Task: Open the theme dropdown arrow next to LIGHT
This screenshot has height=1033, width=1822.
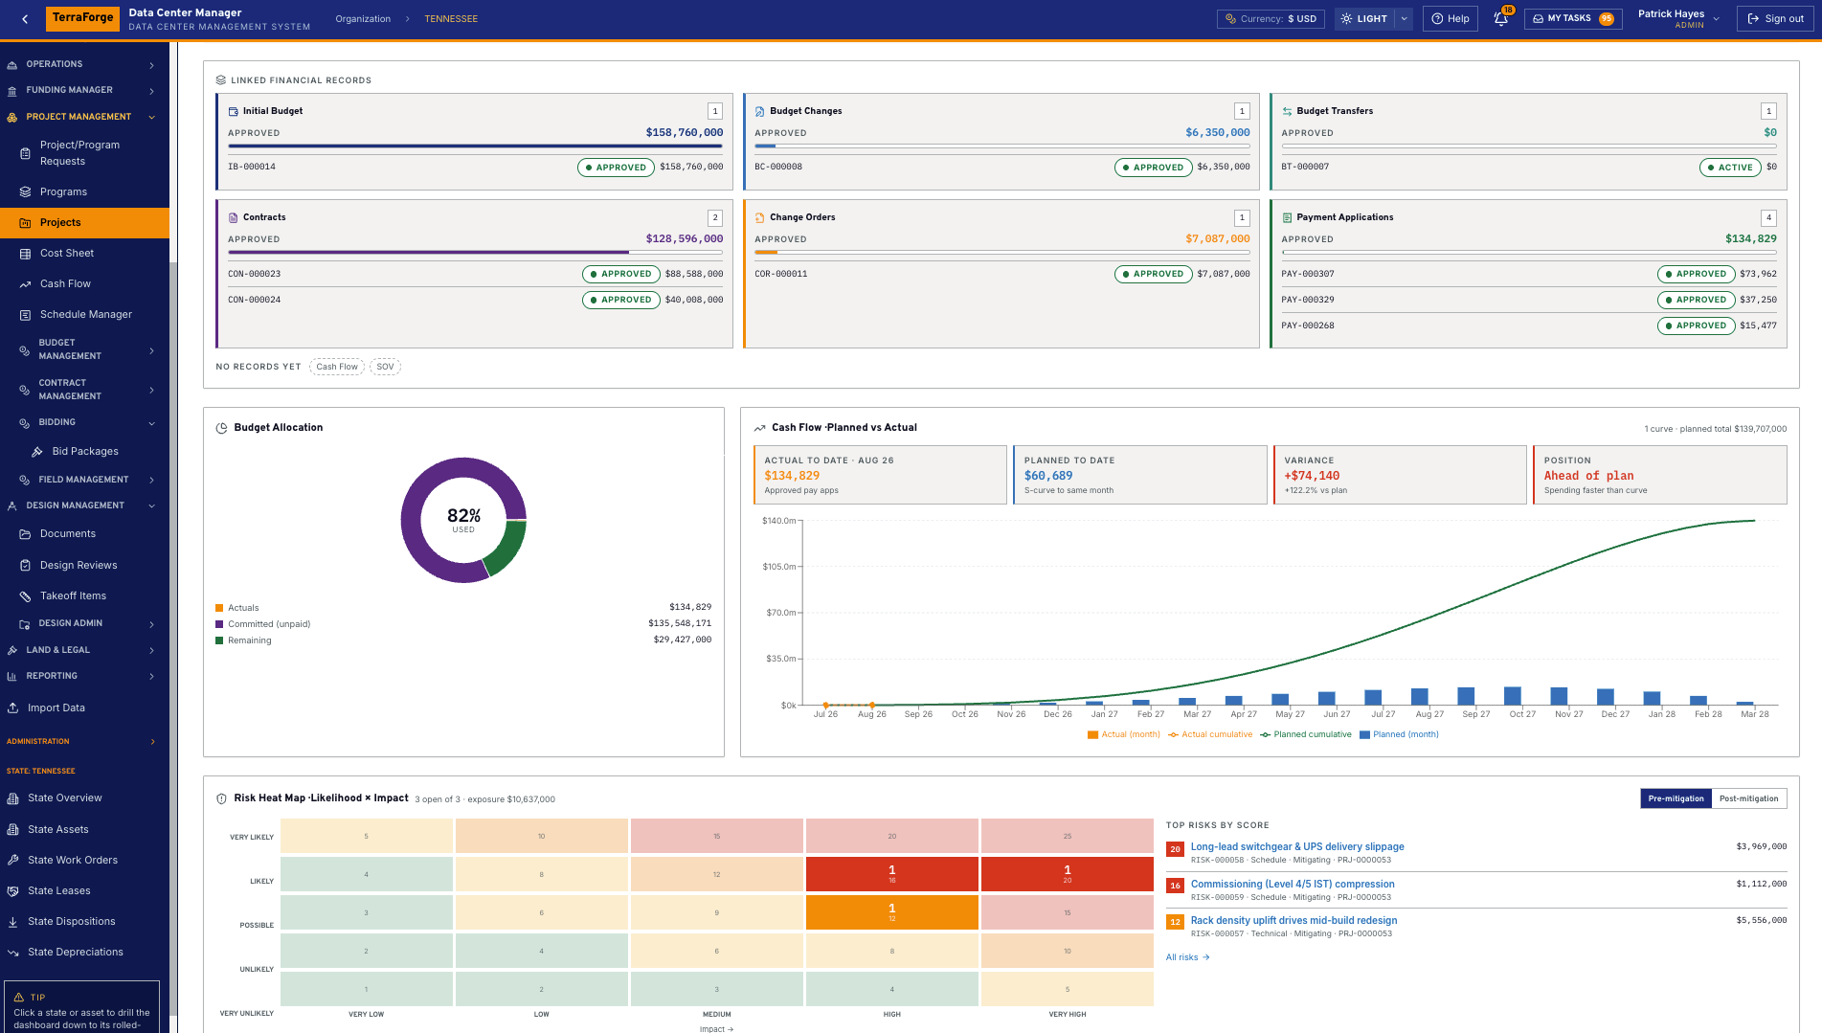Action: pyautogui.click(x=1404, y=18)
